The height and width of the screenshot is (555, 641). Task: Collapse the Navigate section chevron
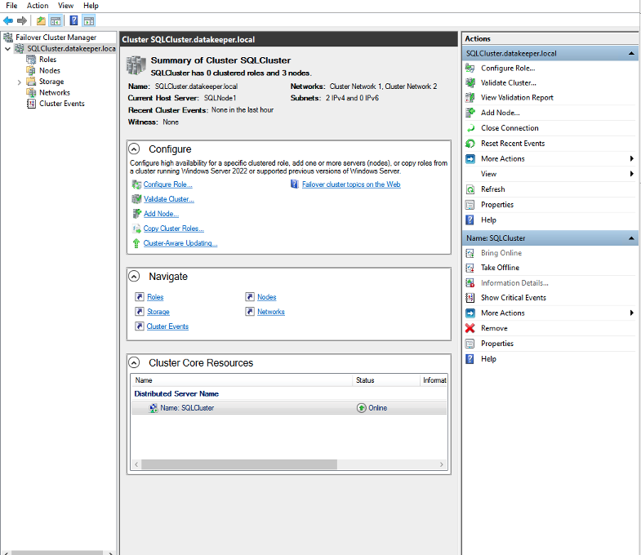[134, 276]
